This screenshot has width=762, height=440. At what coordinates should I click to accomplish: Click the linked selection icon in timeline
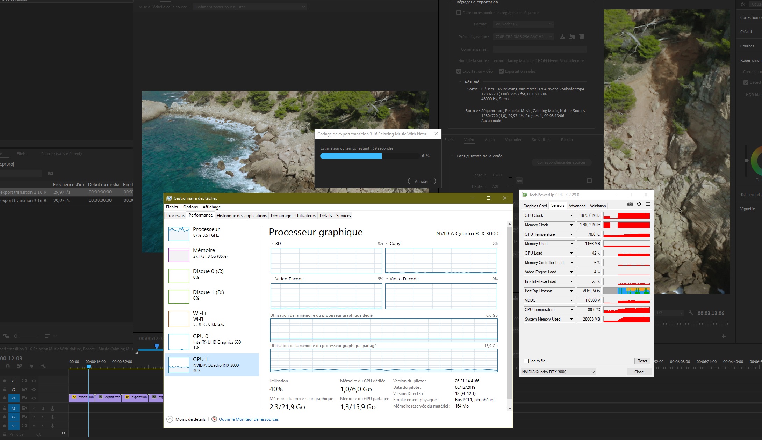click(x=20, y=366)
